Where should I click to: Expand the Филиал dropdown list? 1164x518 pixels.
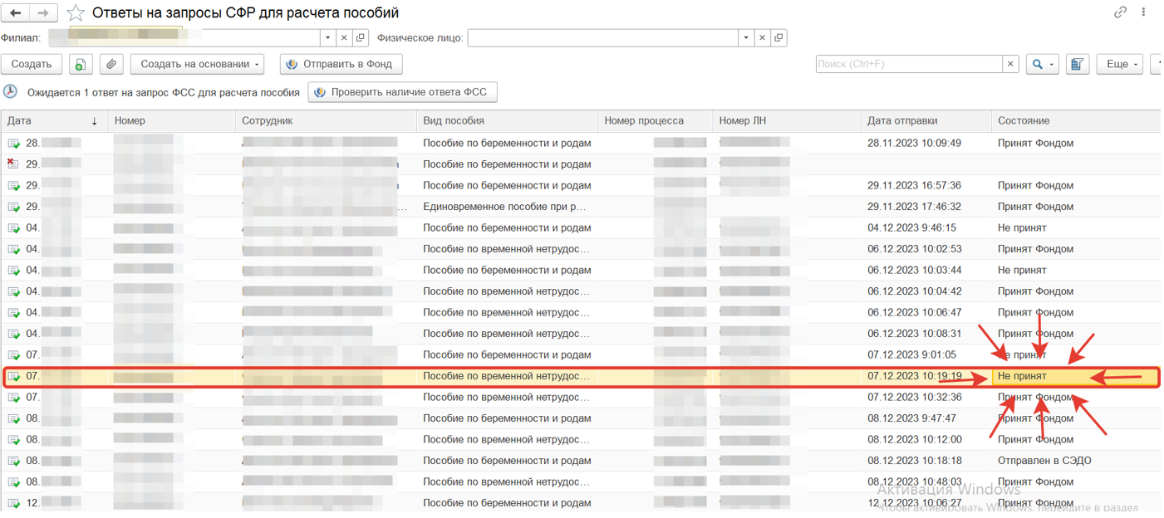(x=328, y=38)
